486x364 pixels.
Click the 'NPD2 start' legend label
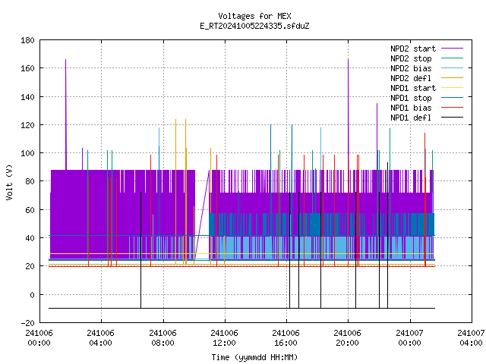click(413, 49)
